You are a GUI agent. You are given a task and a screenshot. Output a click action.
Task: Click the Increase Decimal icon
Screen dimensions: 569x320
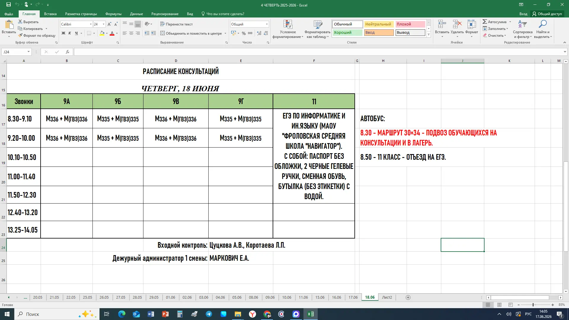click(259, 33)
